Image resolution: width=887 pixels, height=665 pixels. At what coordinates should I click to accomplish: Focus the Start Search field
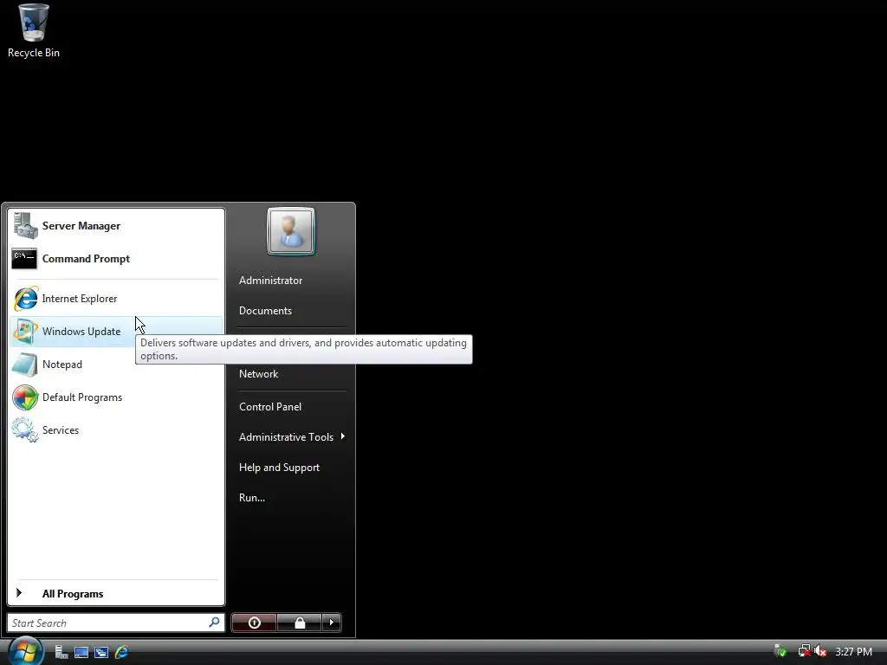(x=115, y=623)
